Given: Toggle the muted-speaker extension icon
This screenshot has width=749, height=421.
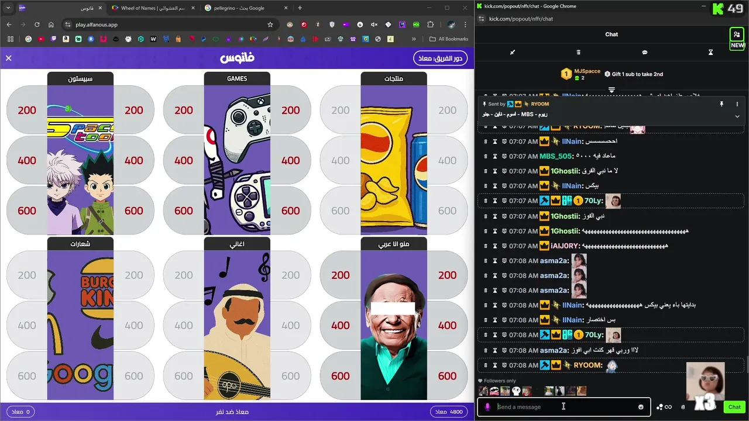Looking at the screenshot, I should click(374, 25).
